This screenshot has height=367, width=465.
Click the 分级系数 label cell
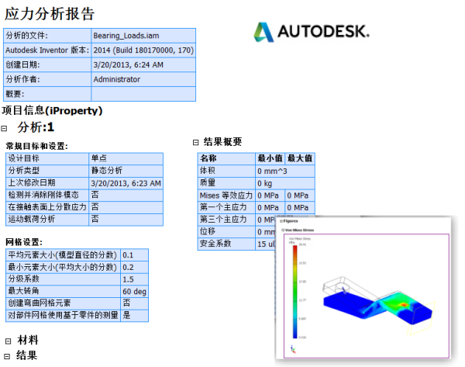[63, 279]
